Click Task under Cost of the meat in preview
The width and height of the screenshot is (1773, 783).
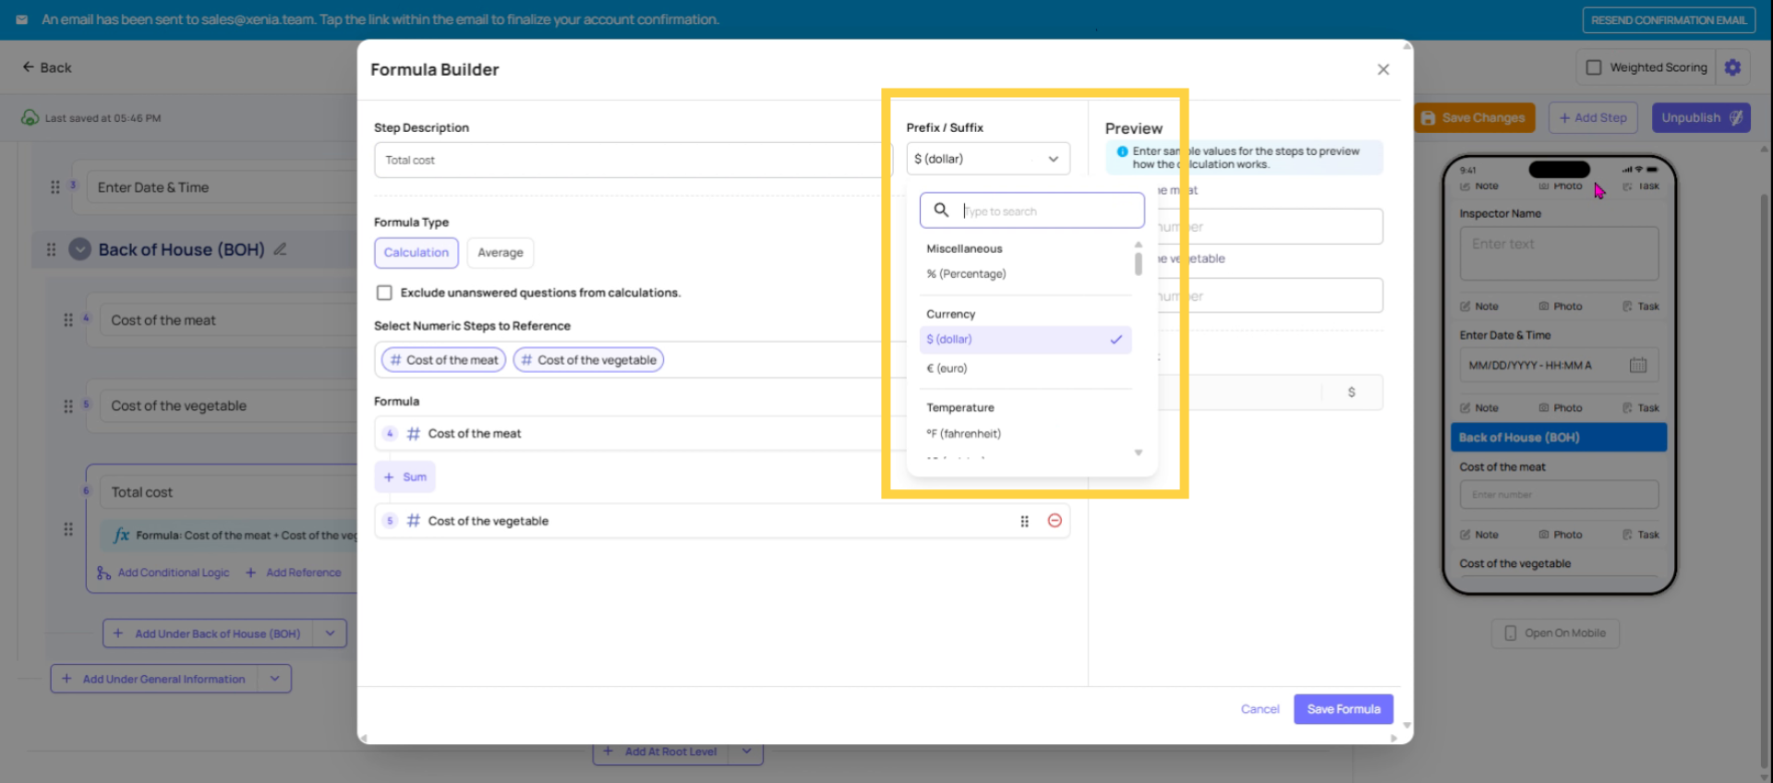[x=1641, y=536]
